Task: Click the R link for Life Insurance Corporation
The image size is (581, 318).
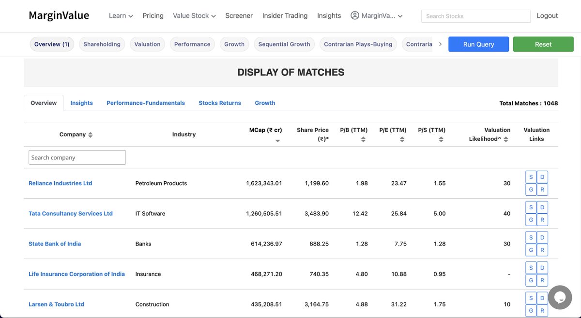Action: tap(542, 280)
